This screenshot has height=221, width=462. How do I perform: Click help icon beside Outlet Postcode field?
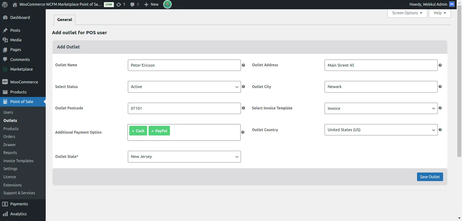(x=243, y=108)
